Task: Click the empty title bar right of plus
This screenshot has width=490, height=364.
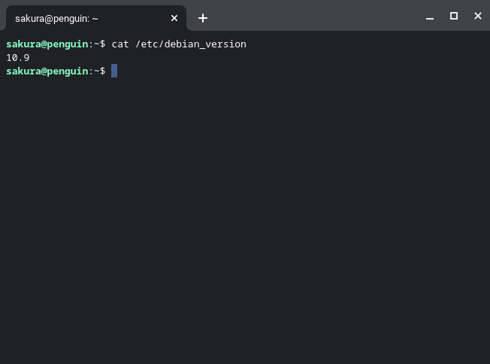Action: click(x=316, y=17)
